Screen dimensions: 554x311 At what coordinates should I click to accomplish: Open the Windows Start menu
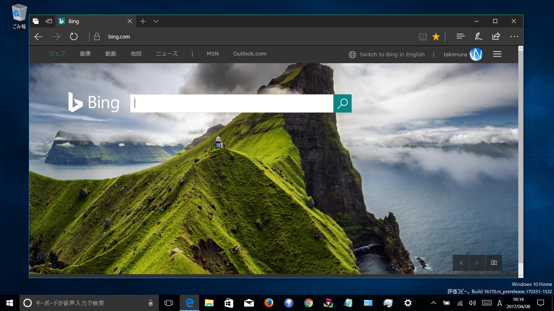point(10,303)
